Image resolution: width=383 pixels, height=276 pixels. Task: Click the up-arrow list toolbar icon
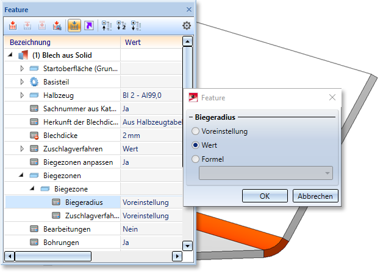(x=107, y=26)
